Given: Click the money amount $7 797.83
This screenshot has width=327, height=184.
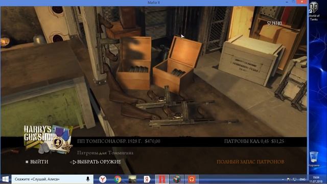Looking at the screenshot, I should [x=274, y=24].
